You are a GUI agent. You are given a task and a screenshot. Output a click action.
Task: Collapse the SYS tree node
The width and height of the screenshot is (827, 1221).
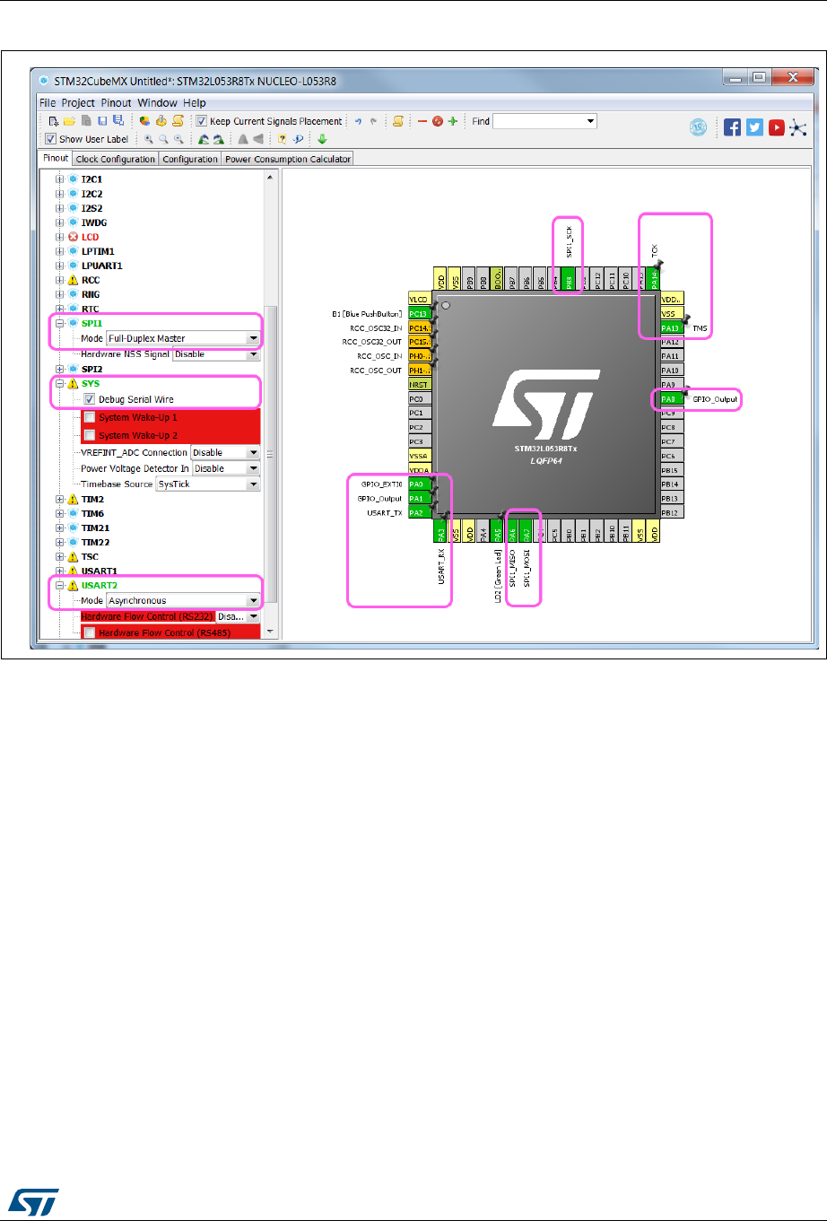(60, 384)
